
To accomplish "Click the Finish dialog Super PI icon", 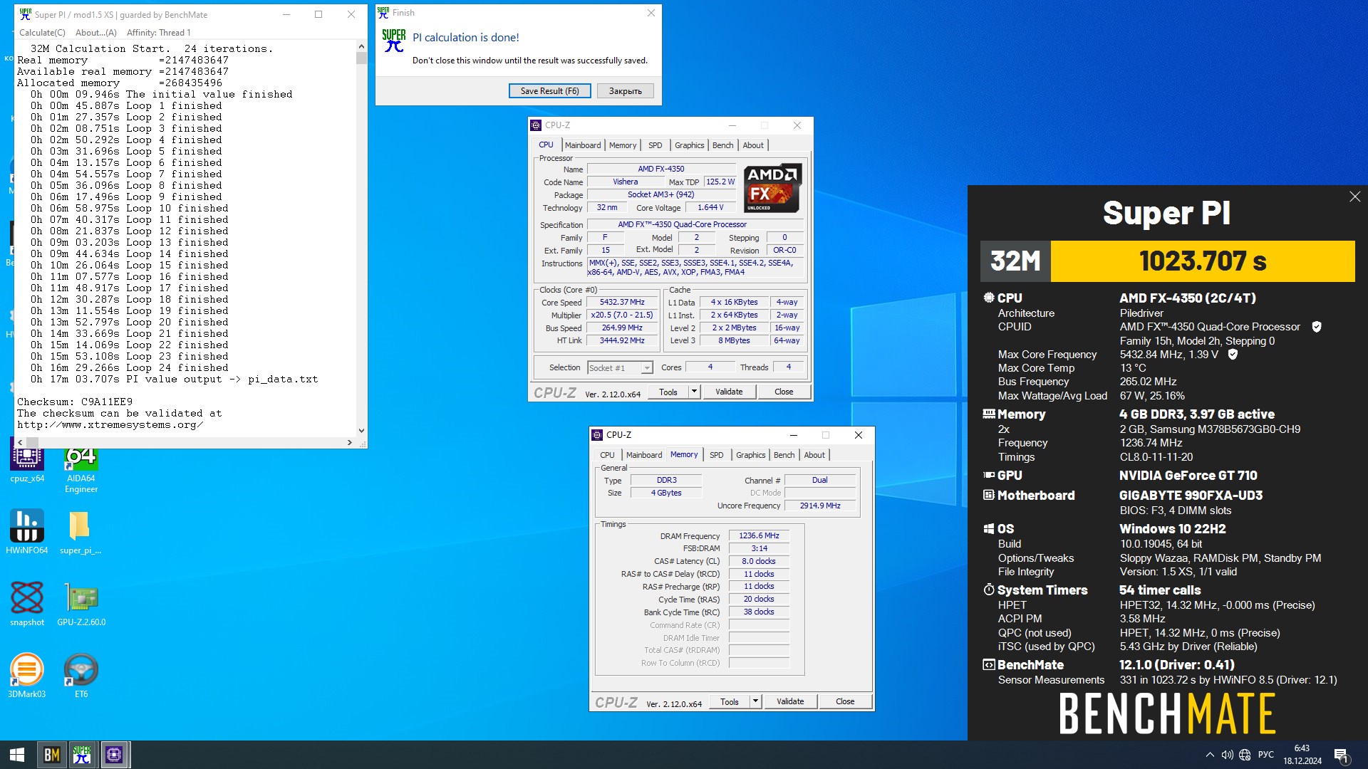I will [x=394, y=41].
